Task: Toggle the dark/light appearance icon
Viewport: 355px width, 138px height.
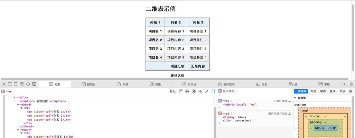Action: click(x=194, y=91)
